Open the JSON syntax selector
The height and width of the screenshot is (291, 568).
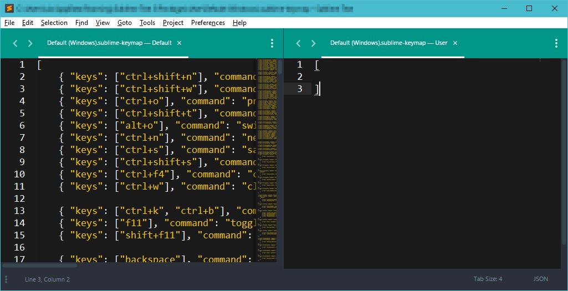pyautogui.click(x=540, y=279)
